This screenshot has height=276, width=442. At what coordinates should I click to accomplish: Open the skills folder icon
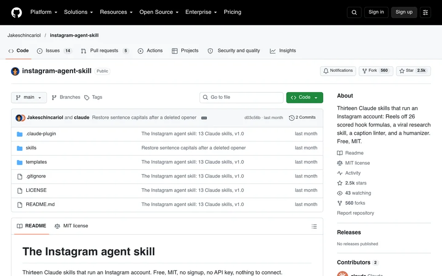pos(19,148)
